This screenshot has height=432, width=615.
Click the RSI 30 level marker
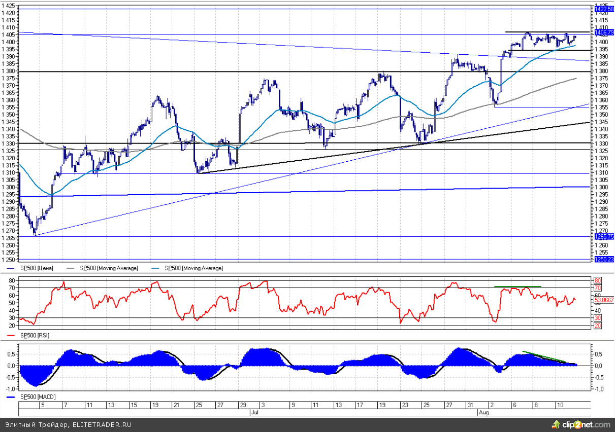coord(597,317)
